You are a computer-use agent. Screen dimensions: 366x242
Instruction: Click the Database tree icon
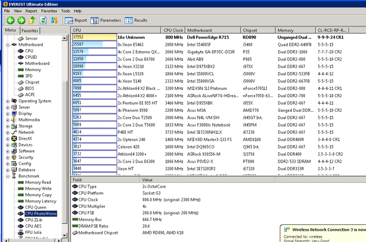pos(14,170)
